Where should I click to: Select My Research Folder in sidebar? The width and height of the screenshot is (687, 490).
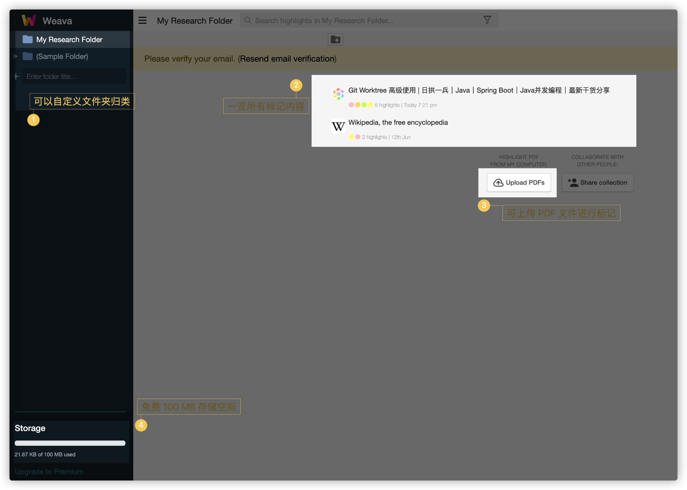click(73, 39)
